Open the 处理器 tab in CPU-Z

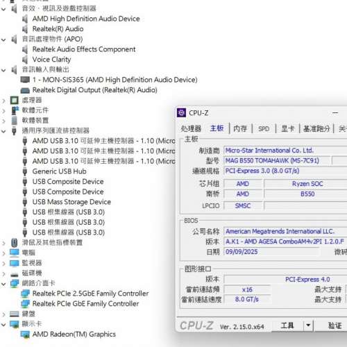(x=191, y=128)
